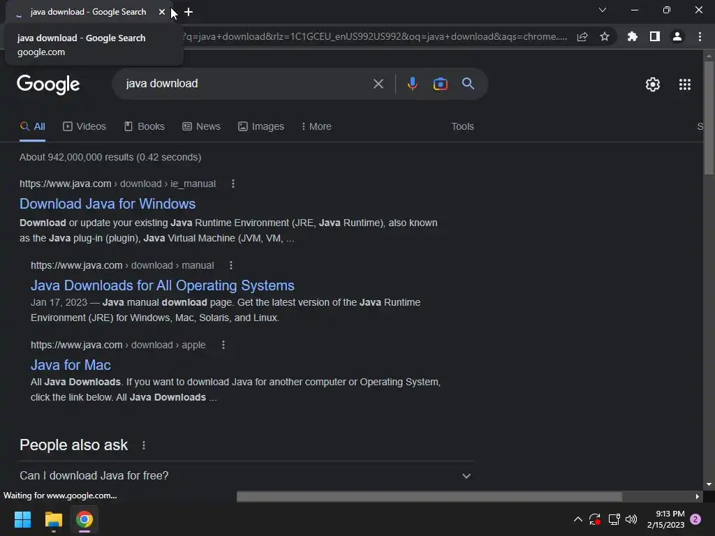Open the More search filters menu
The height and width of the screenshot is (536, 715).
[x=316, y=127]
